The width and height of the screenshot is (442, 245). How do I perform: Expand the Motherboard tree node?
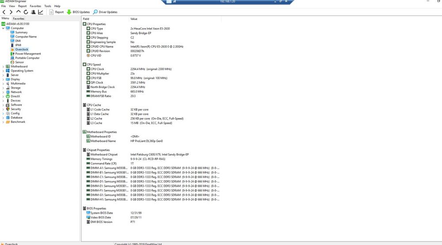coord(3,67)
